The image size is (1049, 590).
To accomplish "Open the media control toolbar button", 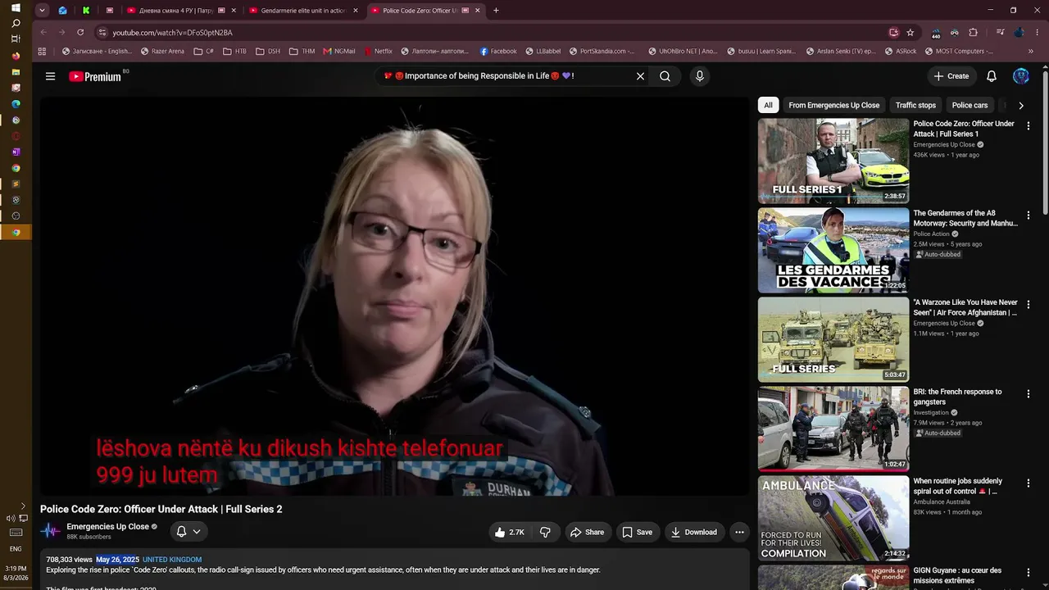I will coord(1000,33).
